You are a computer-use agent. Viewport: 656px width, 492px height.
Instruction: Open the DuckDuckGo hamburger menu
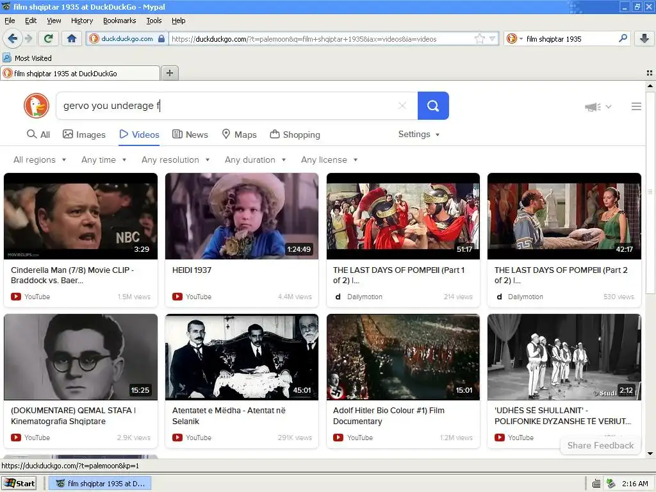(636, 107)
